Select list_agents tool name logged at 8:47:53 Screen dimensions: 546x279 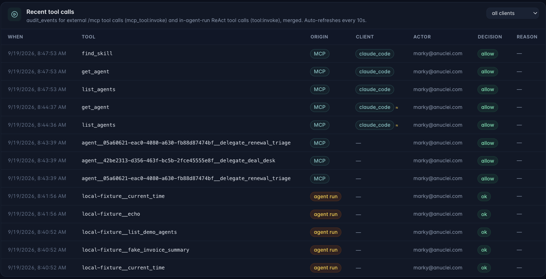coord(99,89)
